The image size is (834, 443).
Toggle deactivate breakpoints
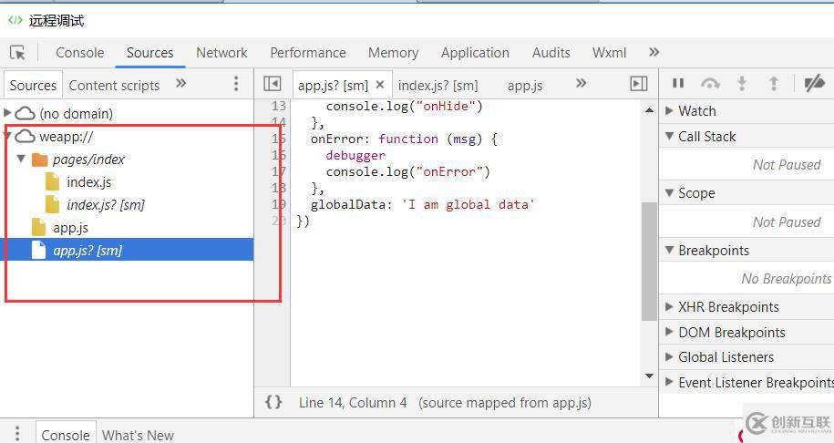[814, 83]
